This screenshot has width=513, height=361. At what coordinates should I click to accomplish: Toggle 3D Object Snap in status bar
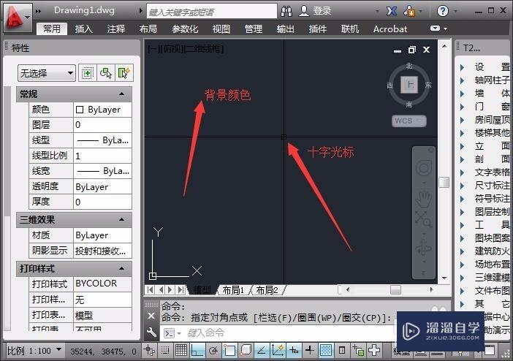pyautogui.click(x=246, y=351)
